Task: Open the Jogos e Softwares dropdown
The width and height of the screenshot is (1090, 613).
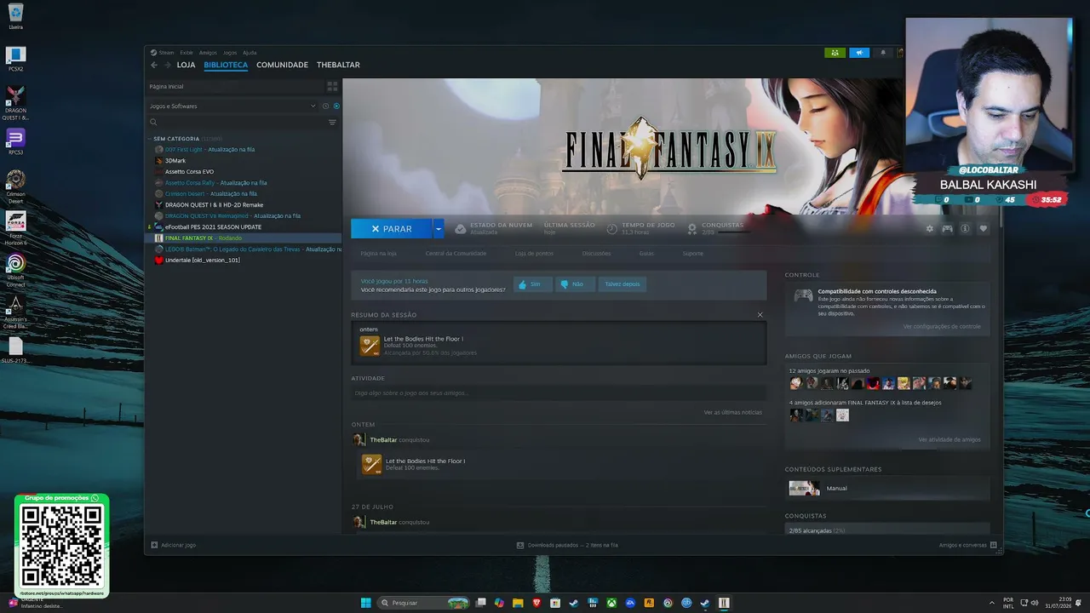Action: (x=232, y=106)
